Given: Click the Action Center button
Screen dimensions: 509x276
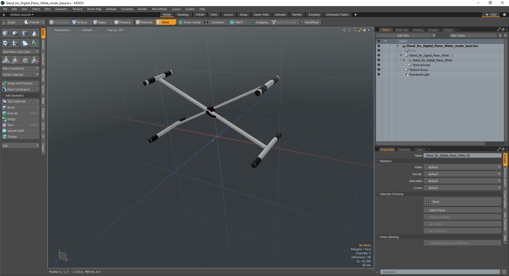Looking at the screenshot, I should [x=190, y=22].
